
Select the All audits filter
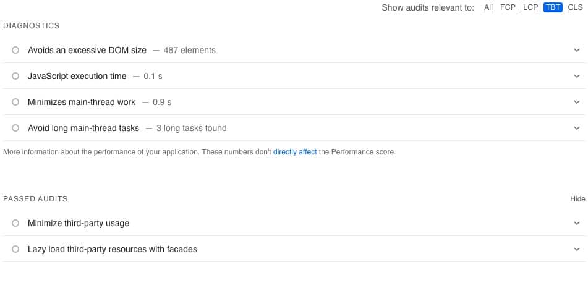[x=488, y=7]
